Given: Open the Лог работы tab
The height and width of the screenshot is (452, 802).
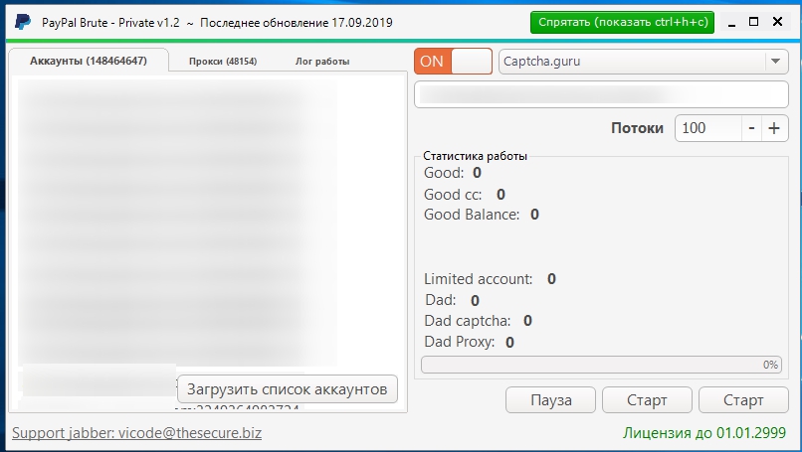Looking at the screenshot, I should [x=322, y=62].
